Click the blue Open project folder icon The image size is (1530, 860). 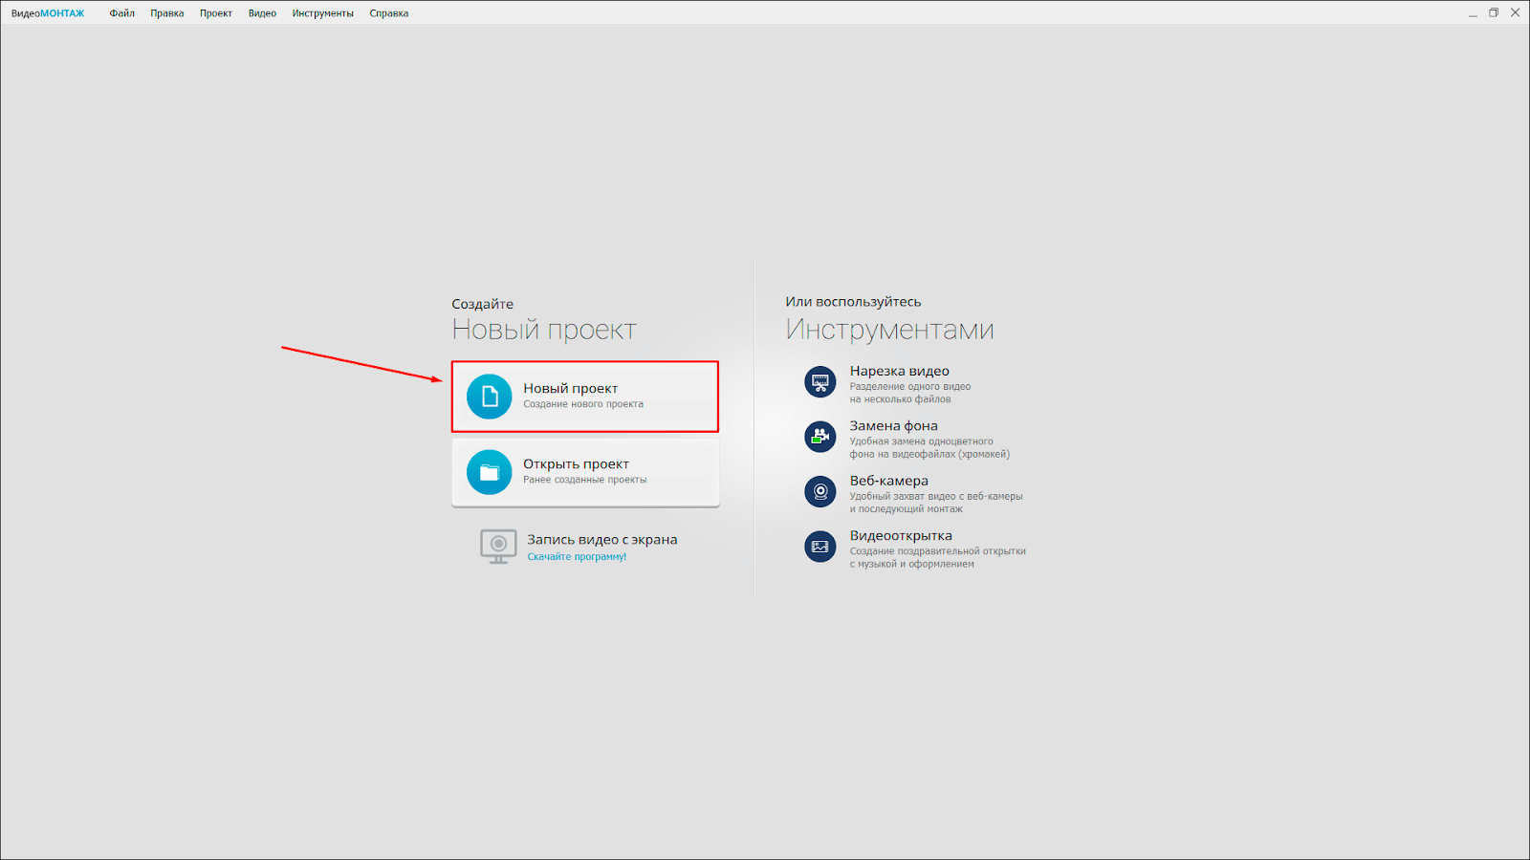pyautogui.click(x=490, y=472)
